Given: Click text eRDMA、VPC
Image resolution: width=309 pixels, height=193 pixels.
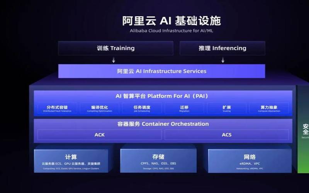Looking at the screenshot, I should pyautogui.click(x=250, y=164).
